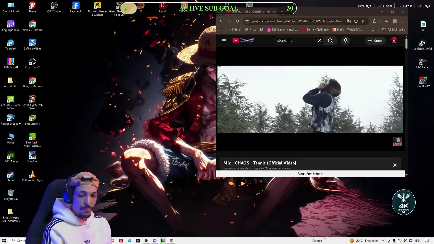The width and height of the screenshot is (434, 244).
Task: Start voice search with microphone icon
Action: point(346,41)
